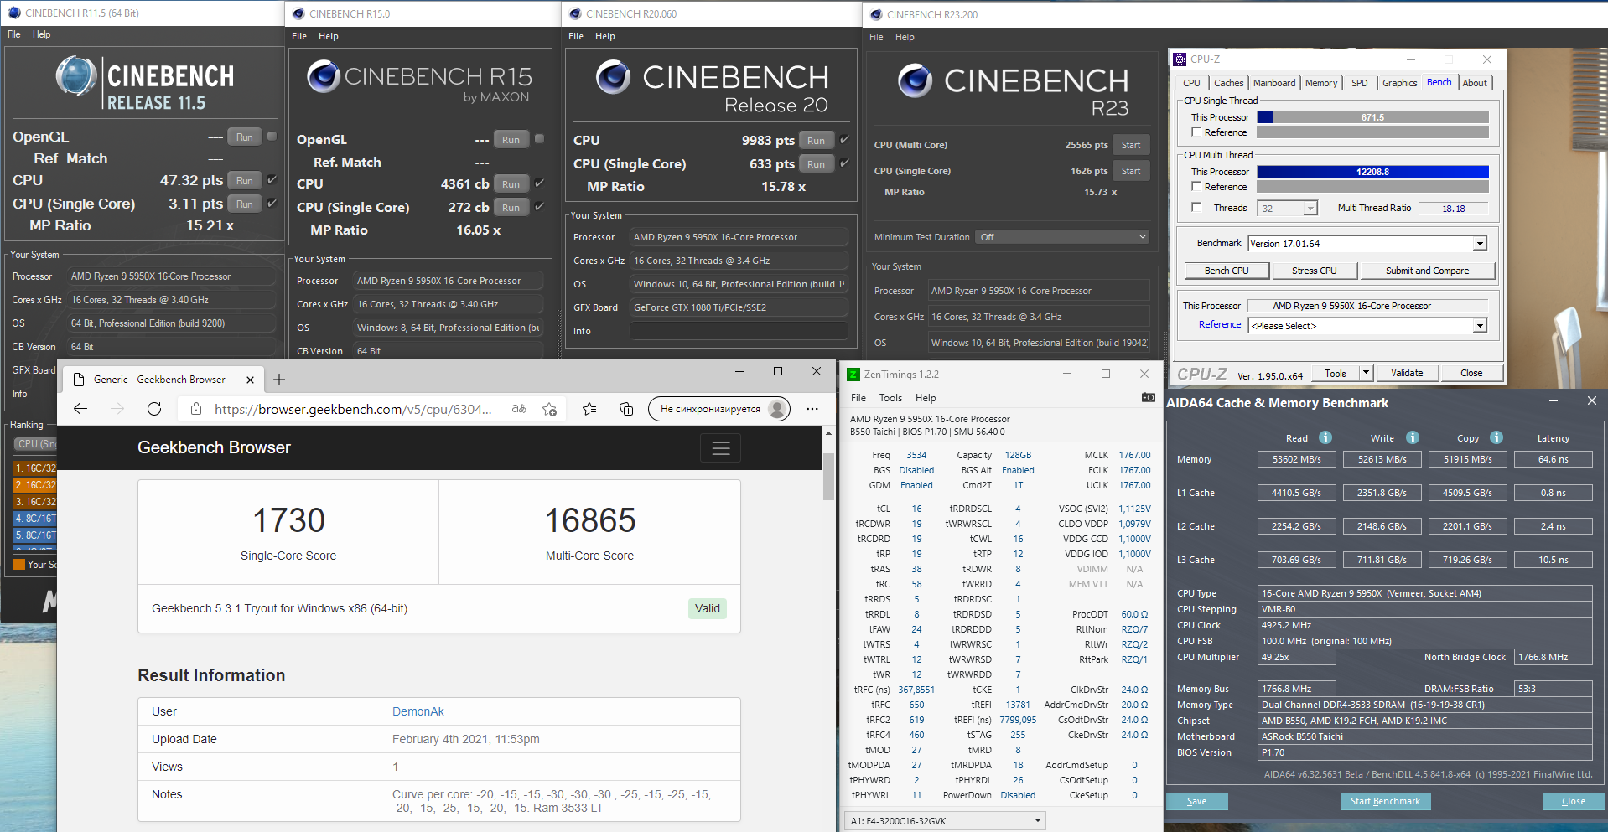The width and height of the screenshot is (1608, 832).
Task: View site info via the lock icon
Action: pos(196,409)
